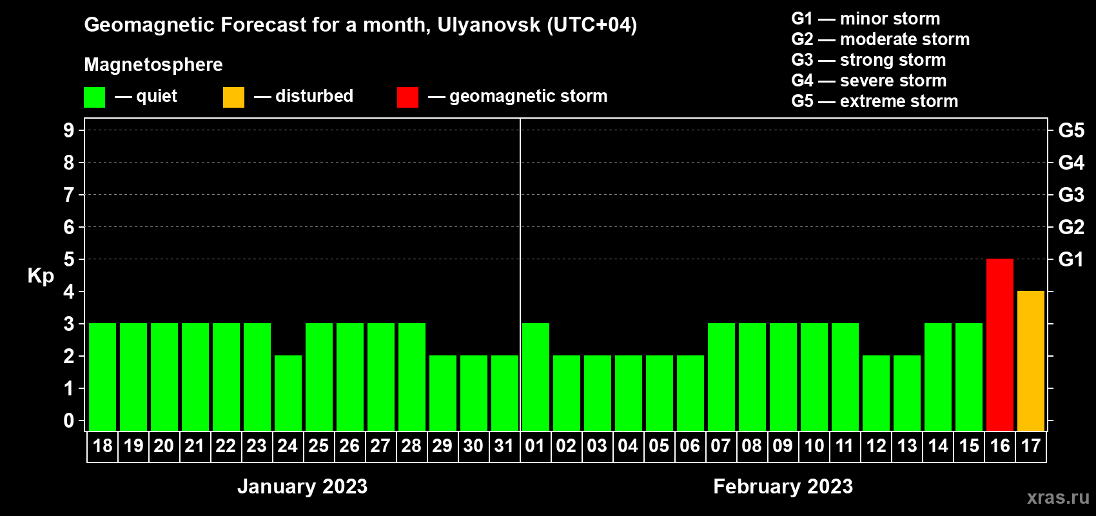Click the red geomagnetic storm legend swatch
Screen dimensions: 1096x516
tap(407, 97)
